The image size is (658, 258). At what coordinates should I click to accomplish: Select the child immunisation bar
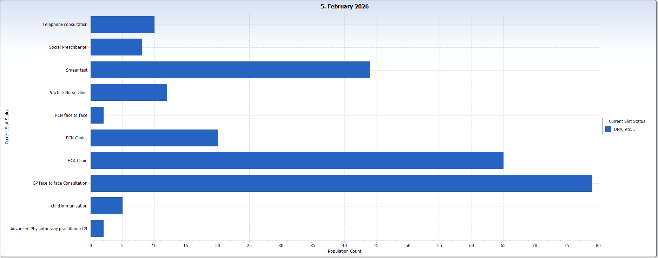(106, 206)
